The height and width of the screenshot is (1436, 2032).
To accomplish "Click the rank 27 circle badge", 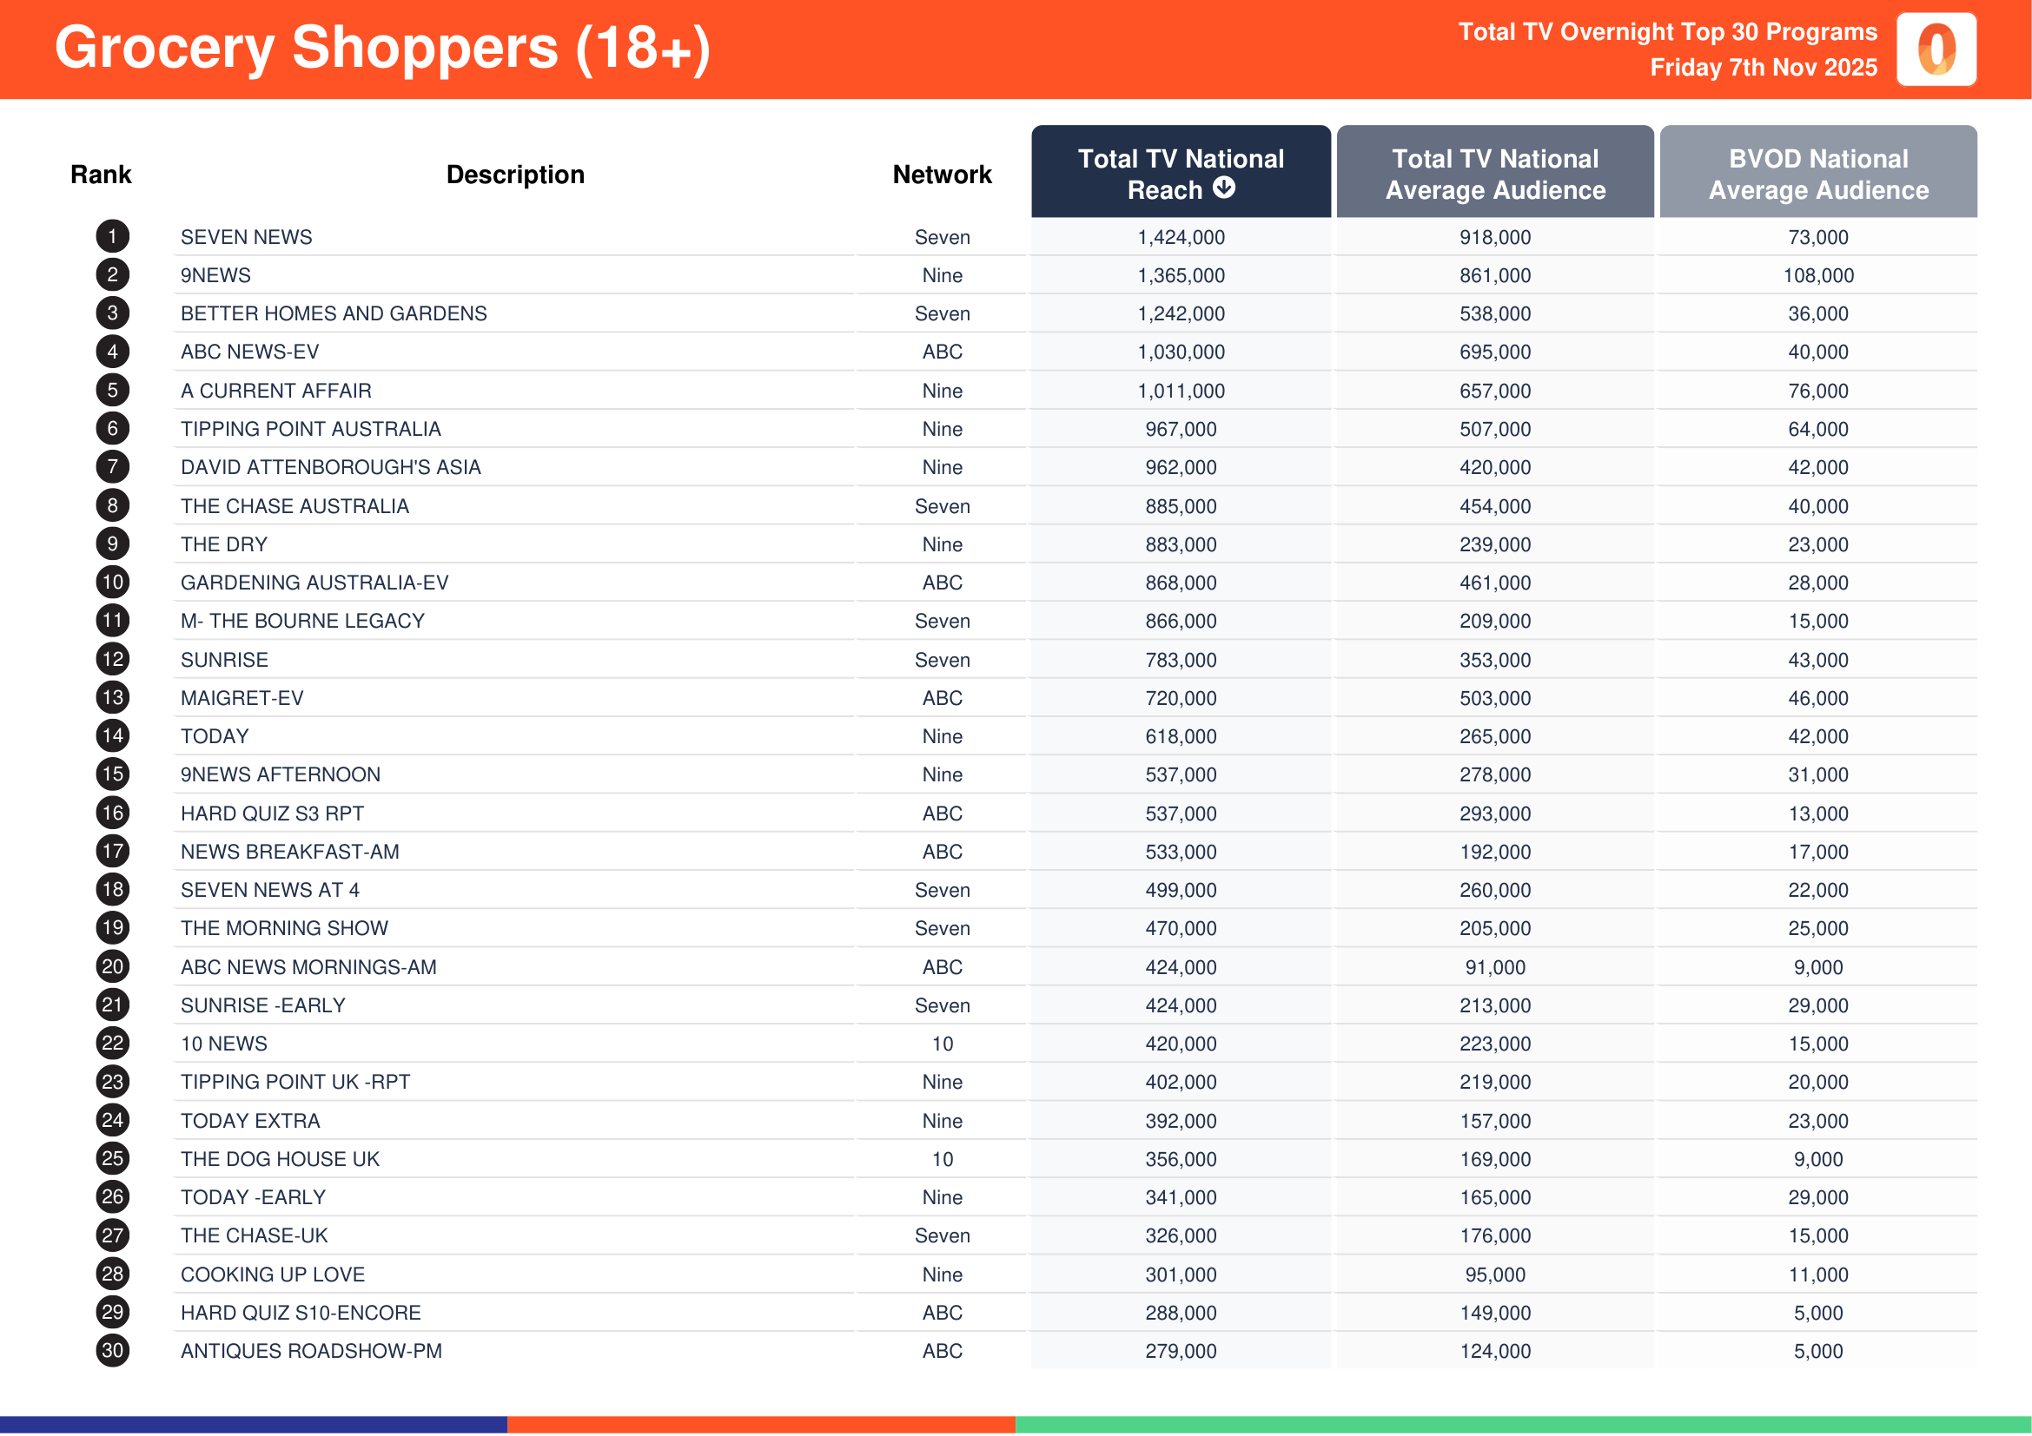I will 112,1235.
